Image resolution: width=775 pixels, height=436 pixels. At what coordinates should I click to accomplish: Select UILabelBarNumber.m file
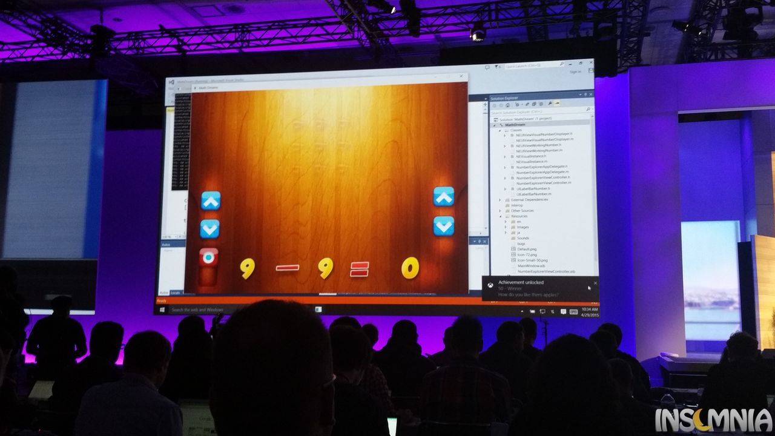point(534,194)
